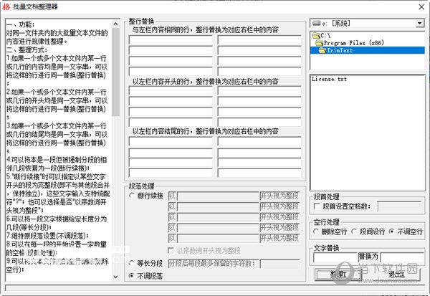Select the 等长分段 radio button
The height and width of the screenshot is (296, 430).
(x=132, y=263)
